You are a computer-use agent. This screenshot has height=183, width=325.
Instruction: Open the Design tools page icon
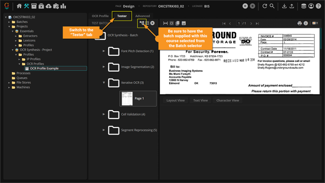click(26, 6)
